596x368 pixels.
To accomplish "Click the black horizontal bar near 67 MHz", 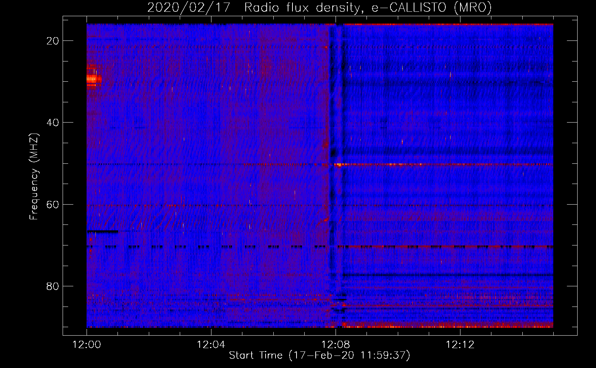I will coord(102,231).
